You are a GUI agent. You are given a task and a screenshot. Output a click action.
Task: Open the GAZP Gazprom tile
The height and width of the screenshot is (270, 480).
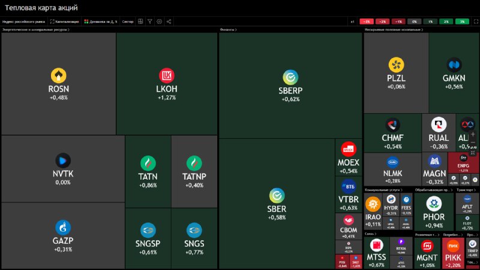point(63,235)
